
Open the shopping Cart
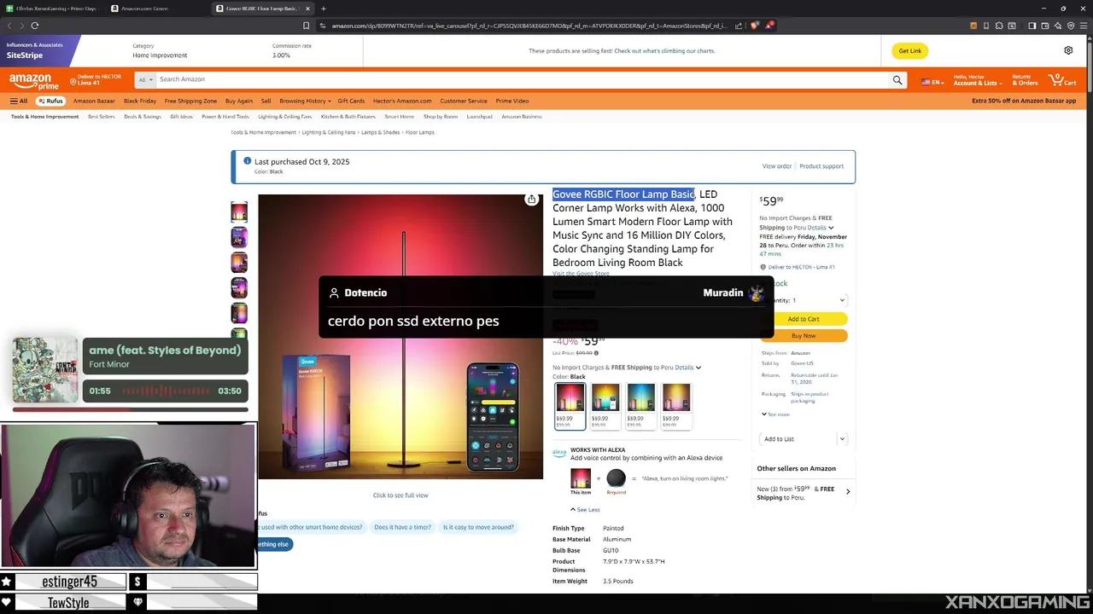tap(1064, 80)
